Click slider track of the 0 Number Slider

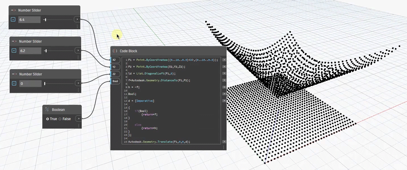tap(58, 83)
